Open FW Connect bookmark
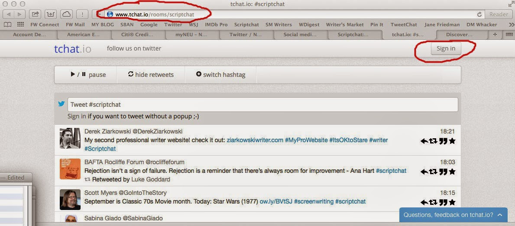 [45, 25]
